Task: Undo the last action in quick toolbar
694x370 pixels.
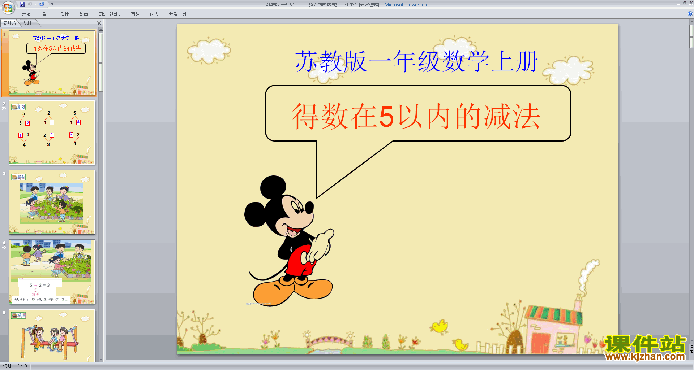Action: (x=30, y=4)
